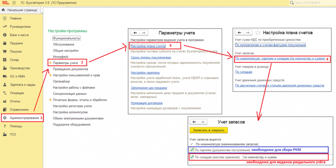Open the Продажи section

click(16, 43)
